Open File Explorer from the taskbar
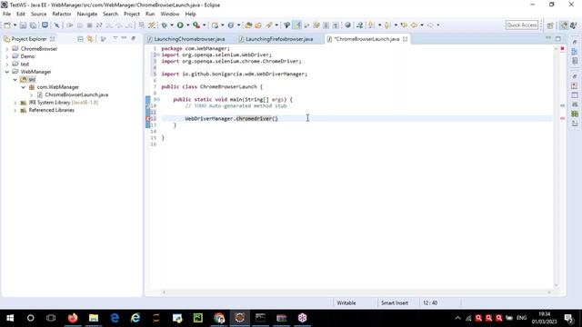The image size is (582, 327). click(94, 318)
